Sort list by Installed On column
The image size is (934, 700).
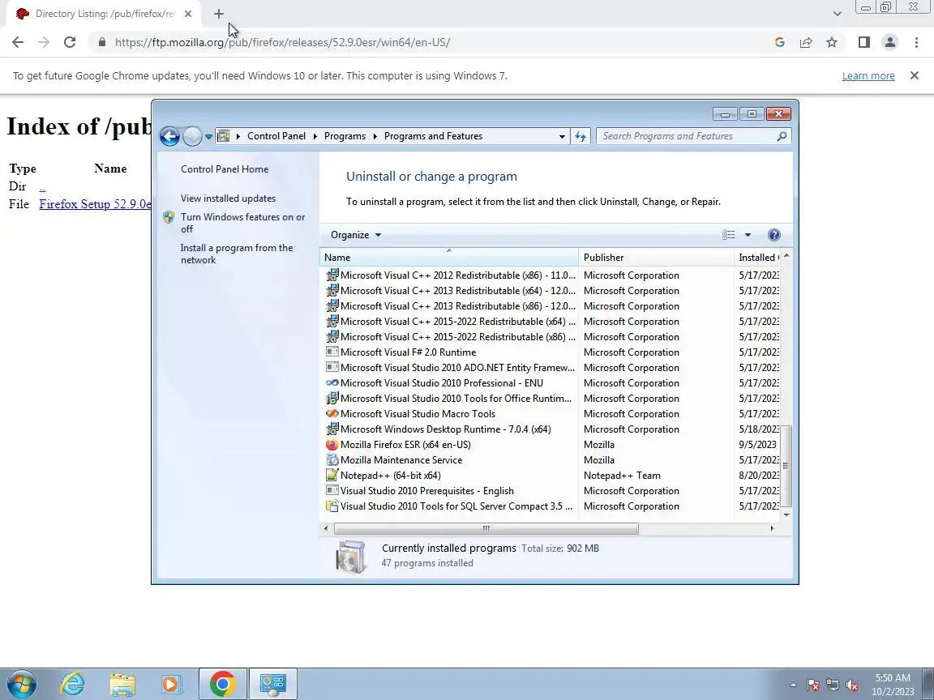click(x=757, y=257)
